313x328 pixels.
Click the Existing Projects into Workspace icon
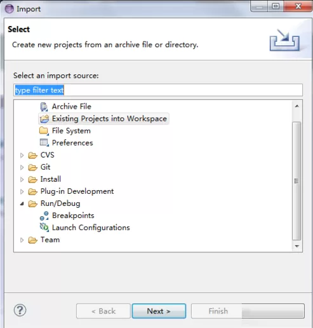tap(44, 119)
